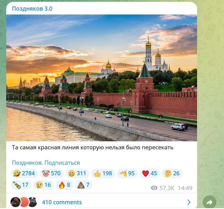Open the 410 comments thread
This screenshot has width=224, height=209.
62,202
